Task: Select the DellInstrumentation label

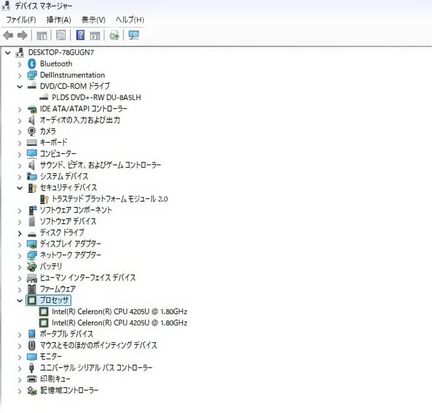Action: pos(73,75)
